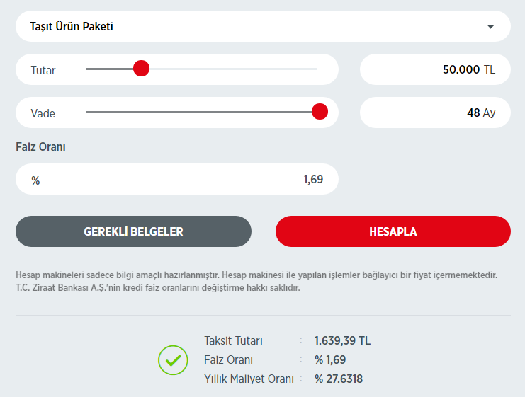Viewport: 525px width, 397px height.
Task: Click the Tutar slider red handle
Action: click(141, 69)
